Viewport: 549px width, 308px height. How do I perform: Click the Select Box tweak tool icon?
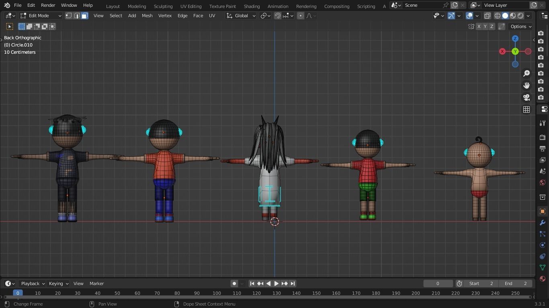pos(10,26)
